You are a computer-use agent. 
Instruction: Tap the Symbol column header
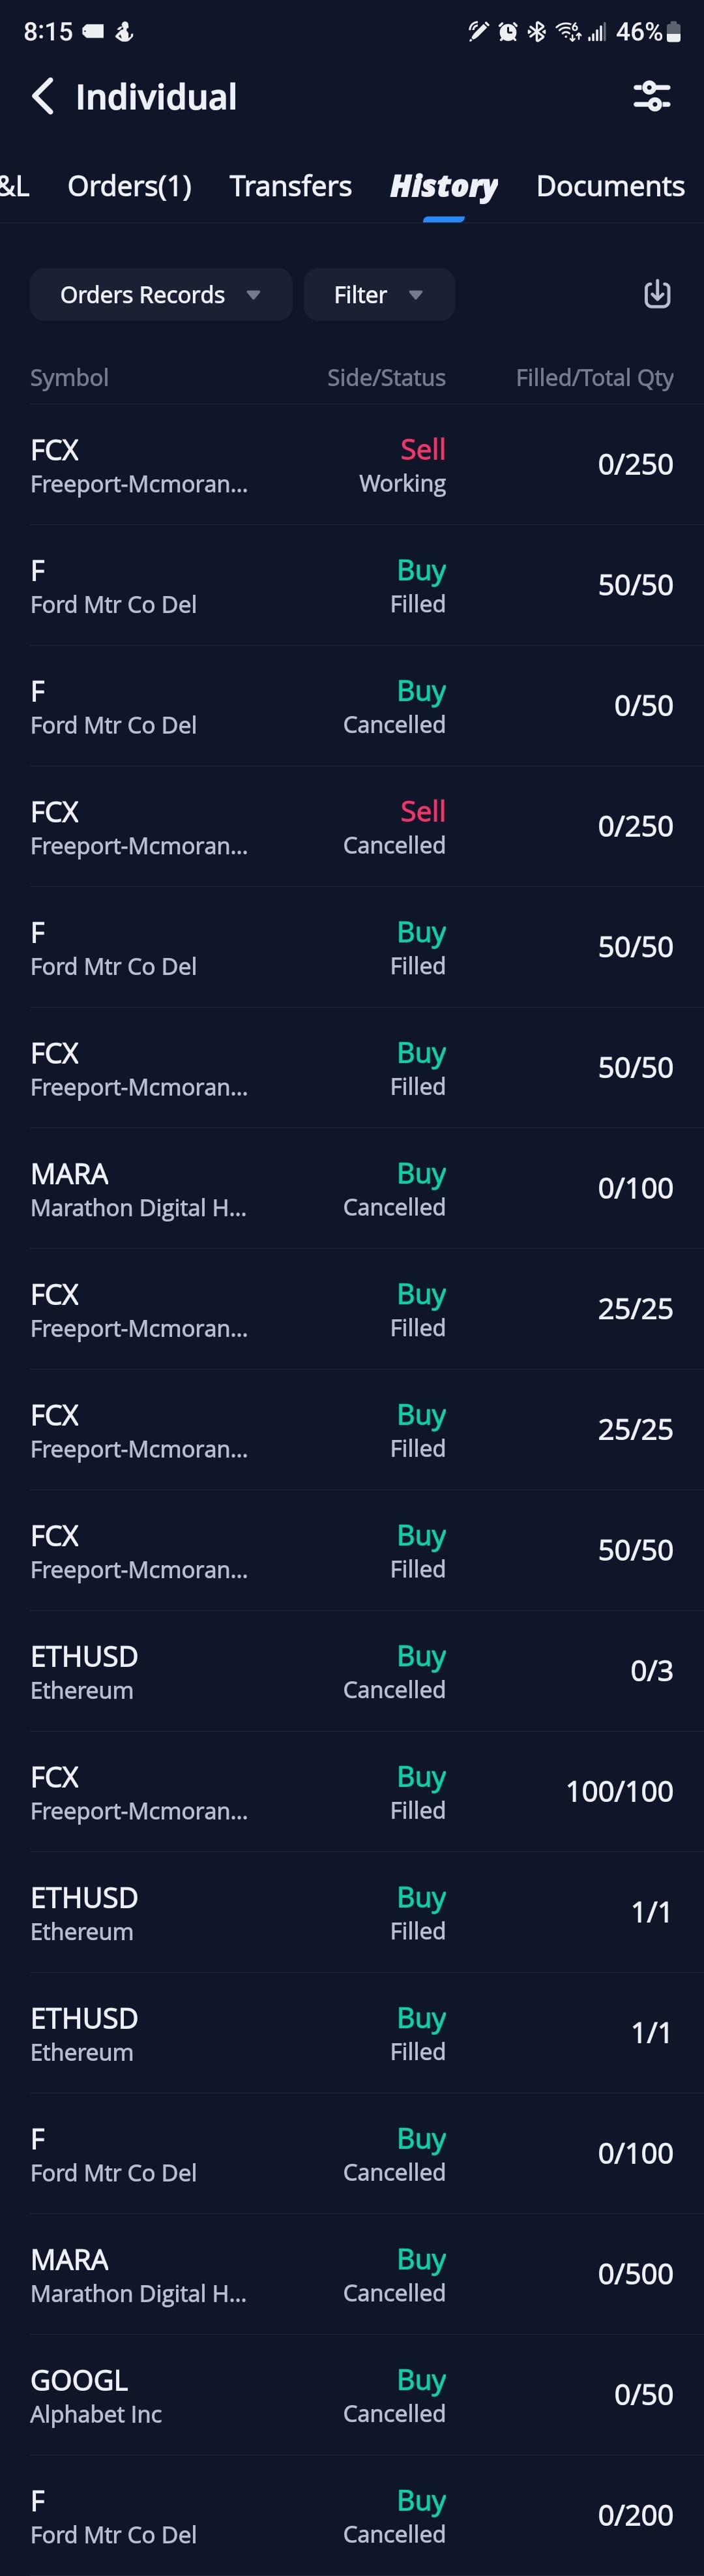69,378
